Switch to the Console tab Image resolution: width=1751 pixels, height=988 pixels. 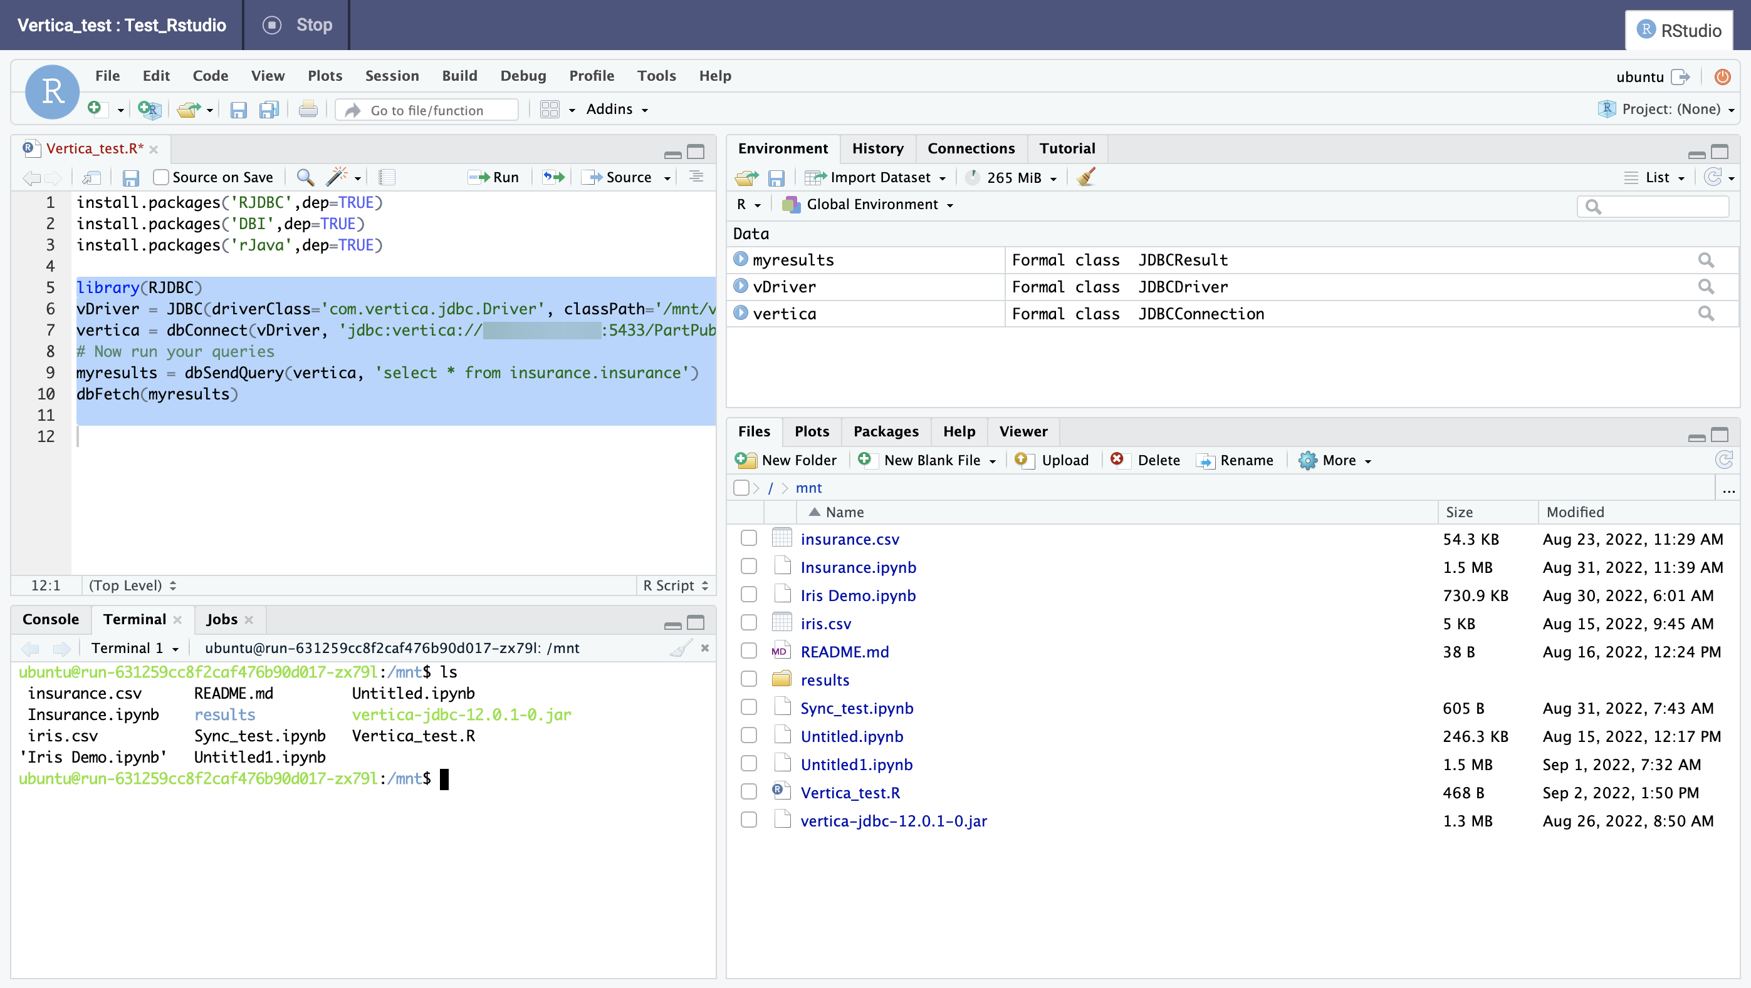(x=51, y=619)
